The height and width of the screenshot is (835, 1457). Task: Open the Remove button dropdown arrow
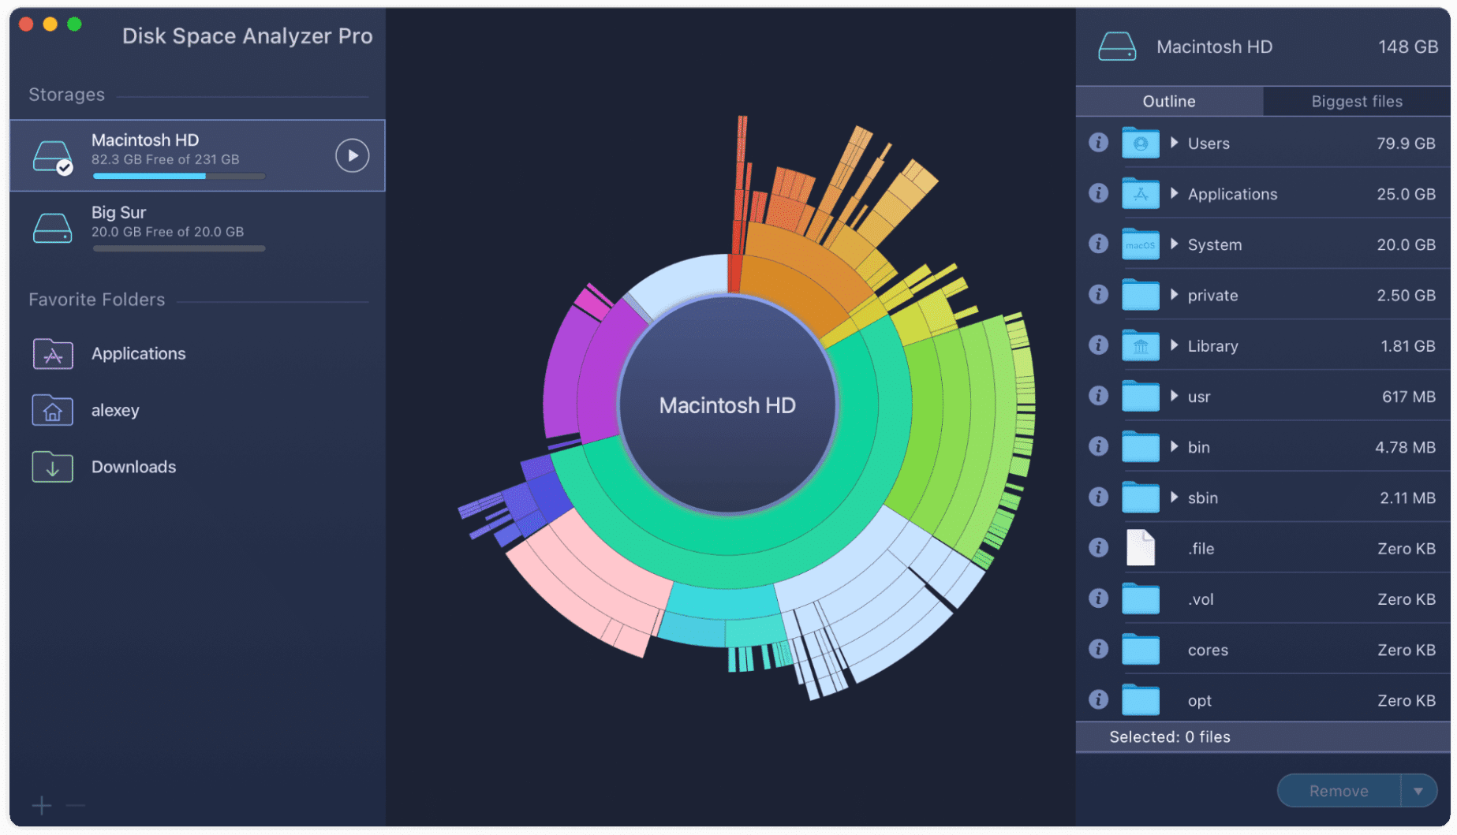tap(1418, 791)
